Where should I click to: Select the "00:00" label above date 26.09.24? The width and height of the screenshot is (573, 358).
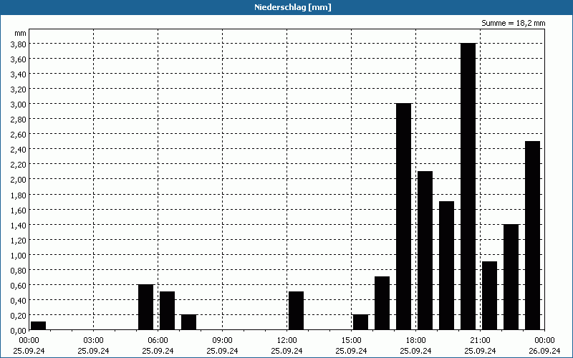(544, 341)
